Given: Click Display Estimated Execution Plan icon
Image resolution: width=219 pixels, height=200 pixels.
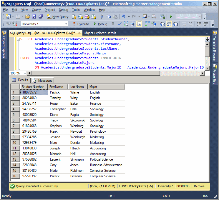Looking at the screenshot, I should click(x=126, y=24).
